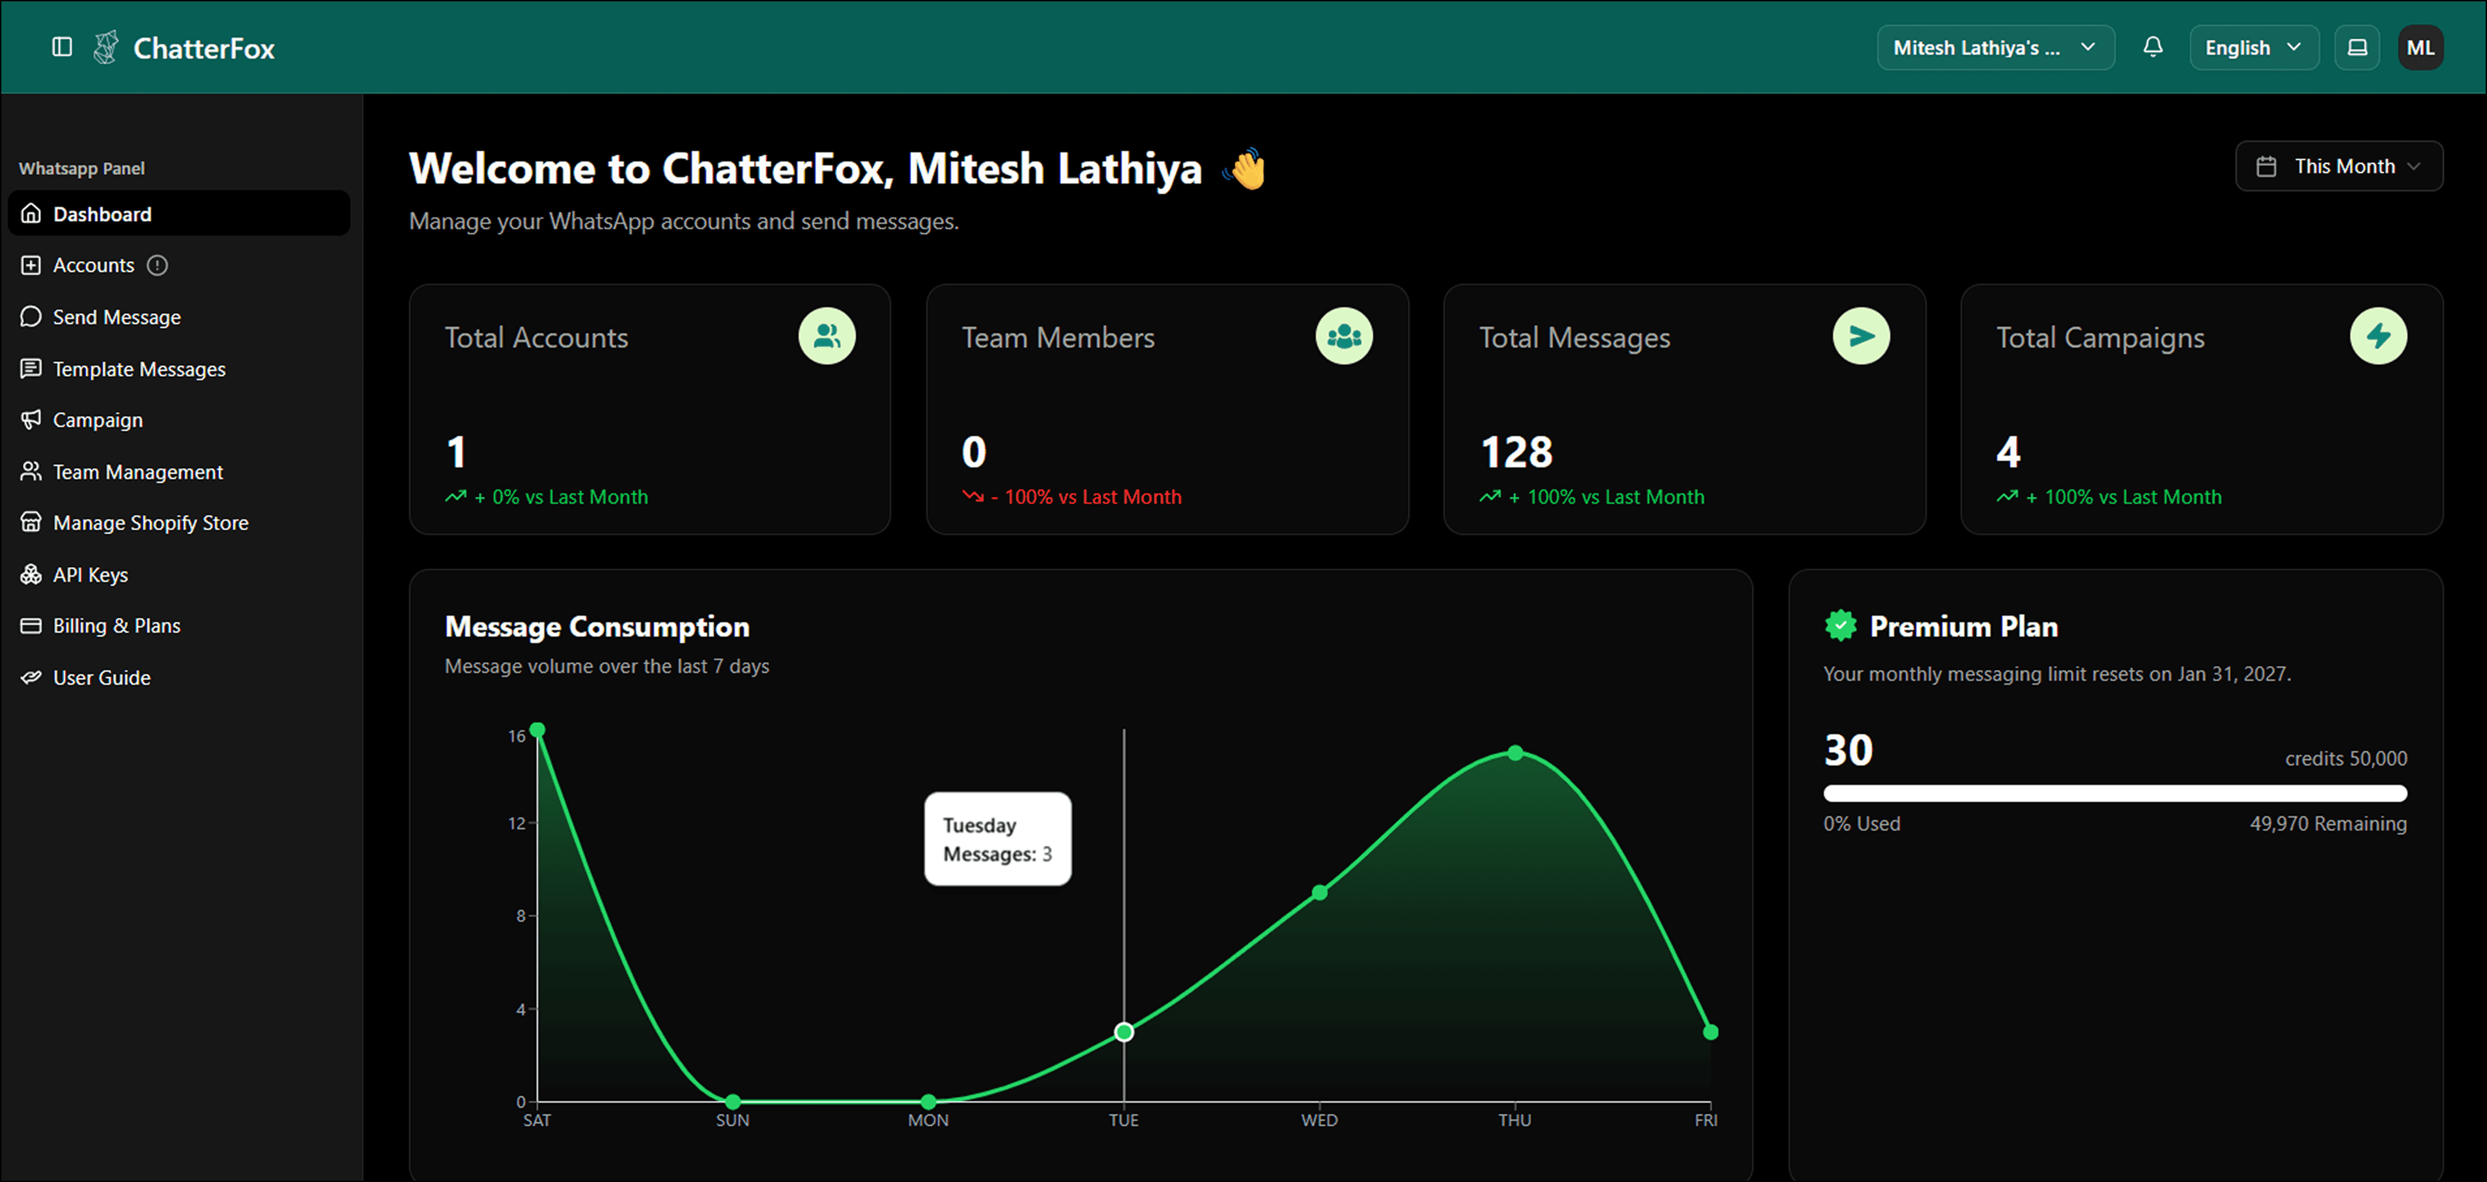Click the Monday data point on chart
Screen dimensions: 2487x1182
pos(928,1101)
